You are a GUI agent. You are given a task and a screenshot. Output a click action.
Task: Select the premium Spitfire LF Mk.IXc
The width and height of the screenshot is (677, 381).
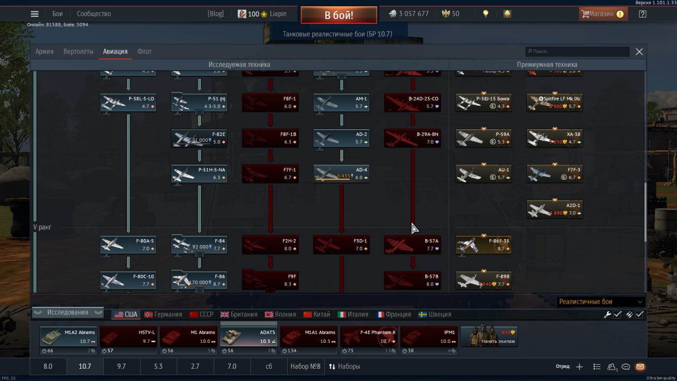tap(555, 103)
